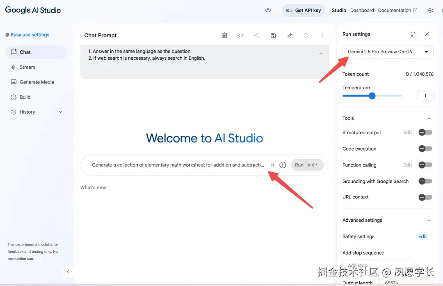Image resolution: width=443 pixels, height=286 pixels.
Task: Open the Gemini 2.5 Pro model dropdown
Action: coord(388,52)
